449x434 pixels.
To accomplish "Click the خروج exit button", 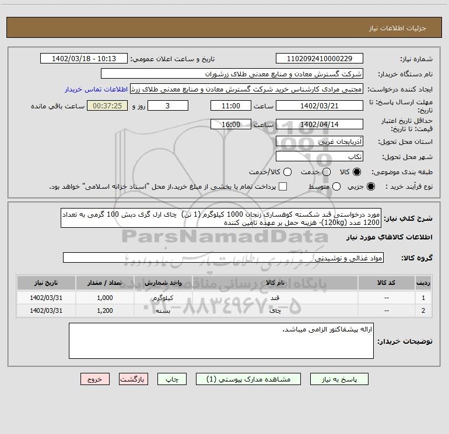I will [95, 379].
